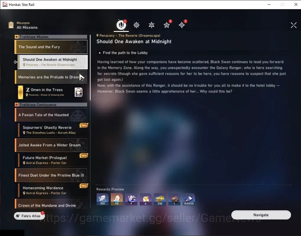Click the red reward item with quantity 1
The height and width of the screenshot is (236, 301).
coord(174,199)
